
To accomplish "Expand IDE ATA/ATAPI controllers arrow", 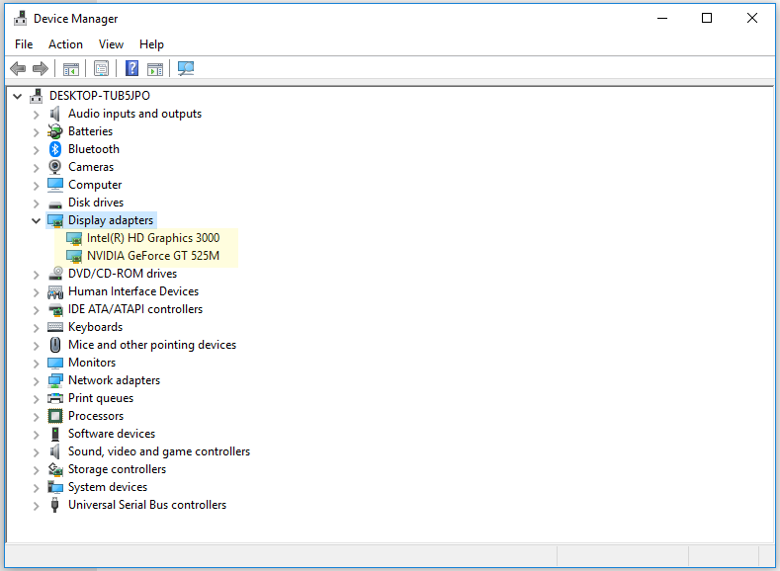I will (36, 309).
